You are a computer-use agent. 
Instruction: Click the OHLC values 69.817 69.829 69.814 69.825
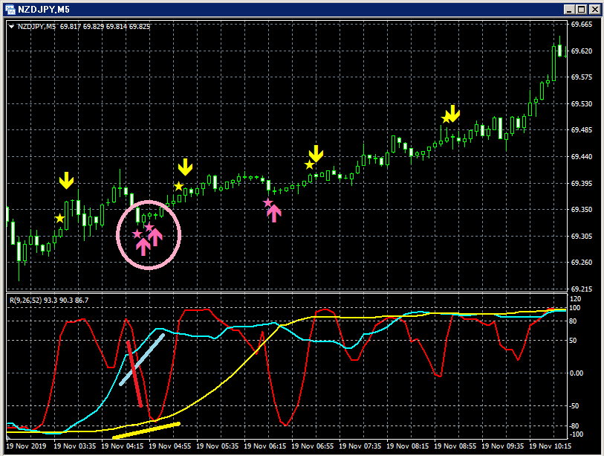[x=105, y=27]
